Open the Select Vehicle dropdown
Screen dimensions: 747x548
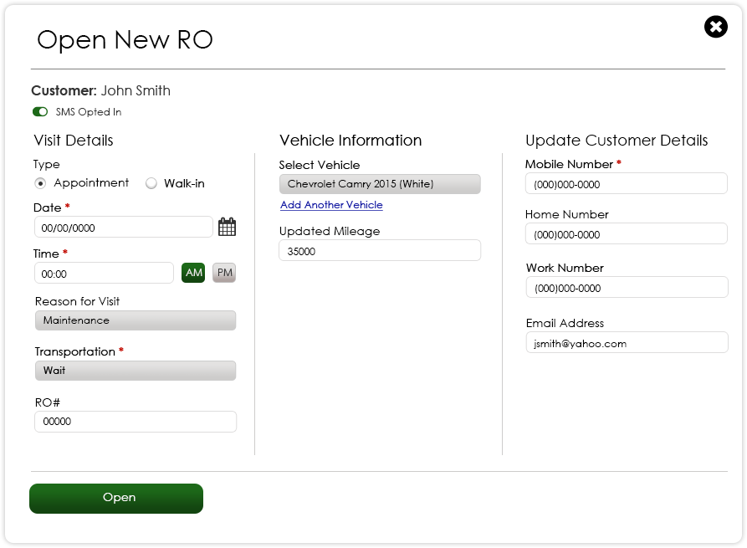coord(380,184)
